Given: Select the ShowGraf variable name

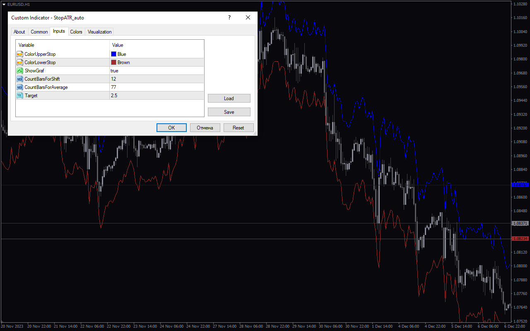Looking at the screenshot, I should (x=34, y=71).
